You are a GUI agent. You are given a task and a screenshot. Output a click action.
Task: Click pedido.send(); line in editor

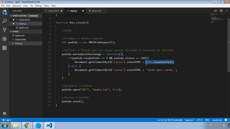[73, 101]
